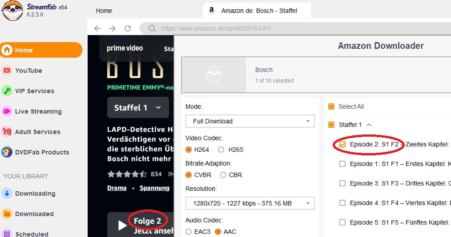
Task: Toggle the Select All checkbox
Action: (331, 107)
